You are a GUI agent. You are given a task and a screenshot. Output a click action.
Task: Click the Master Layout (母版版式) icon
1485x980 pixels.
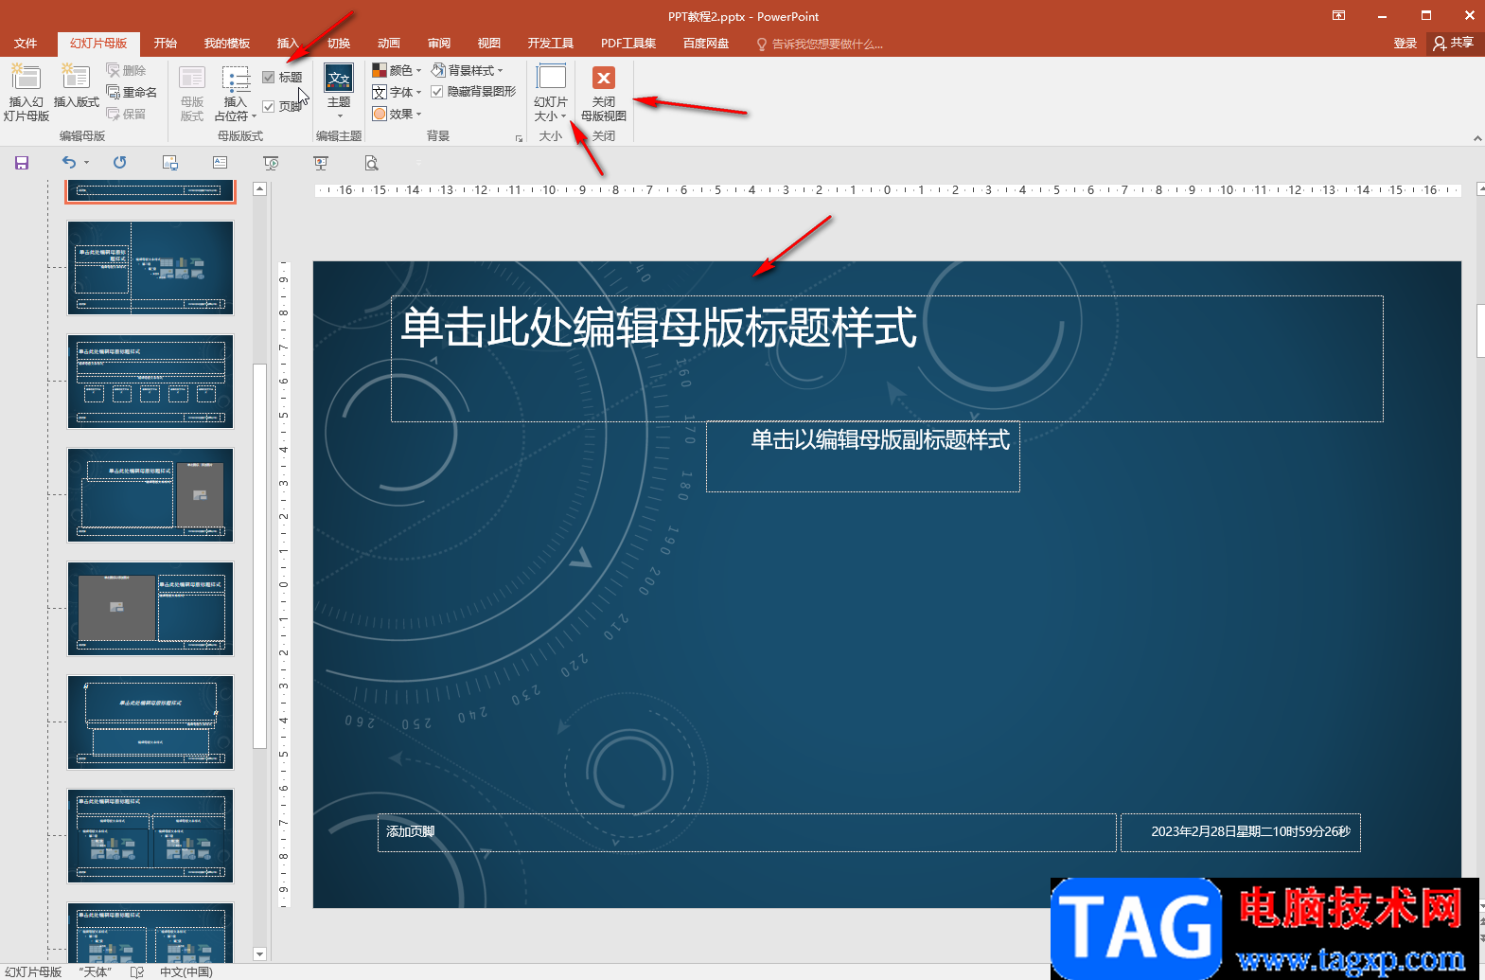tap(192, 93)
